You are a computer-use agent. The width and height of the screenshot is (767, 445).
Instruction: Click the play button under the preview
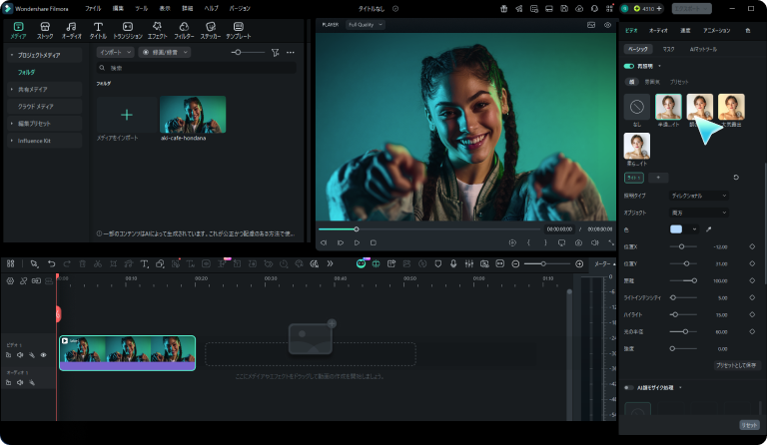point(357,242)
